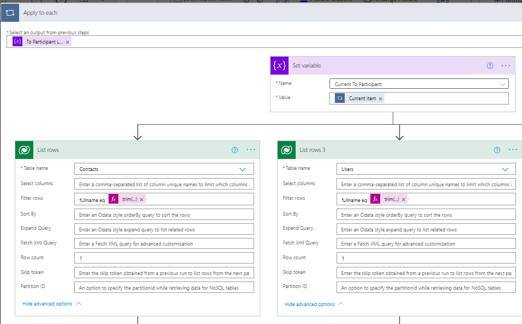
Task: Click the fx expression icon in List rows filter
Action: [113, 199]
